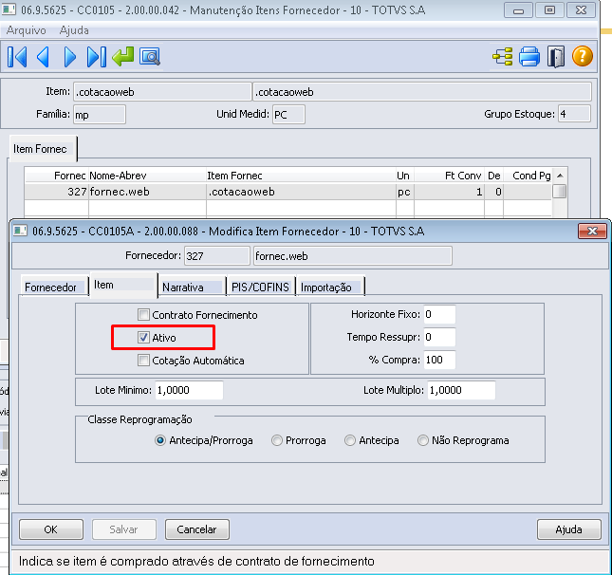Click the 327 cell in grid
612x575 pixels.
(x=57, y=192)
